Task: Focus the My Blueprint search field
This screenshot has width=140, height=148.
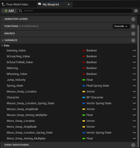Action: pos(75,11)
